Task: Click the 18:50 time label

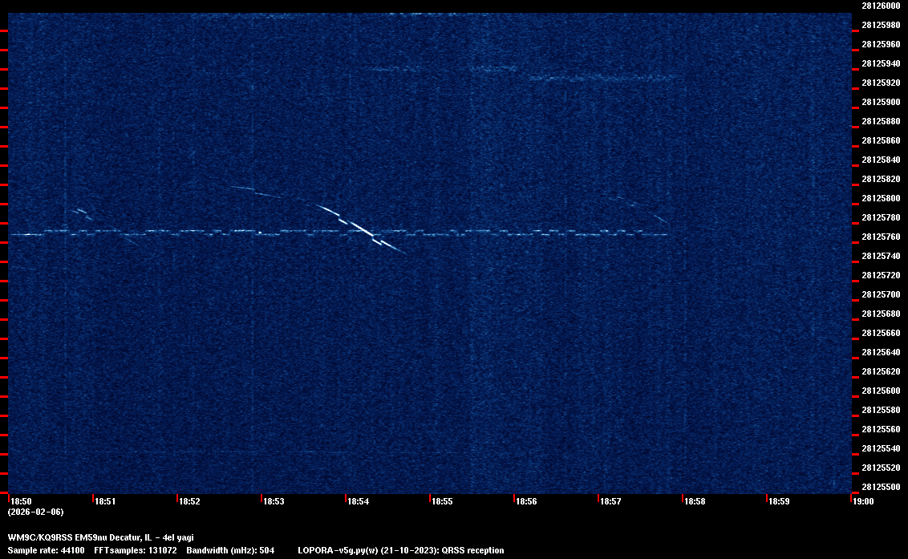Action: [22, 501]
